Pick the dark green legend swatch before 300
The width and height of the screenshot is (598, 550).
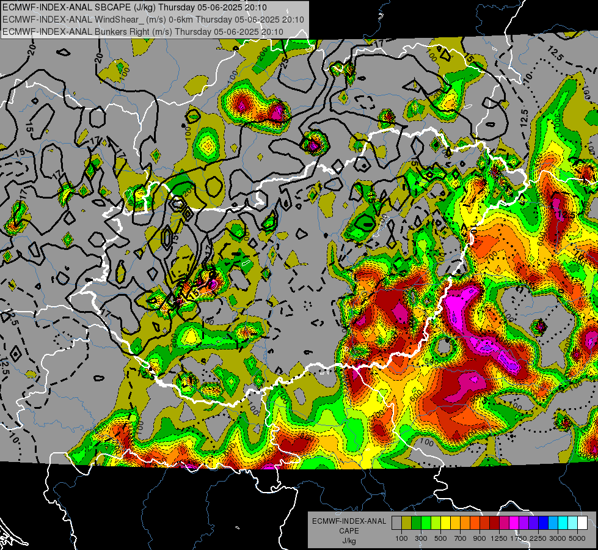pyautogui.click(x=416, y=523)
